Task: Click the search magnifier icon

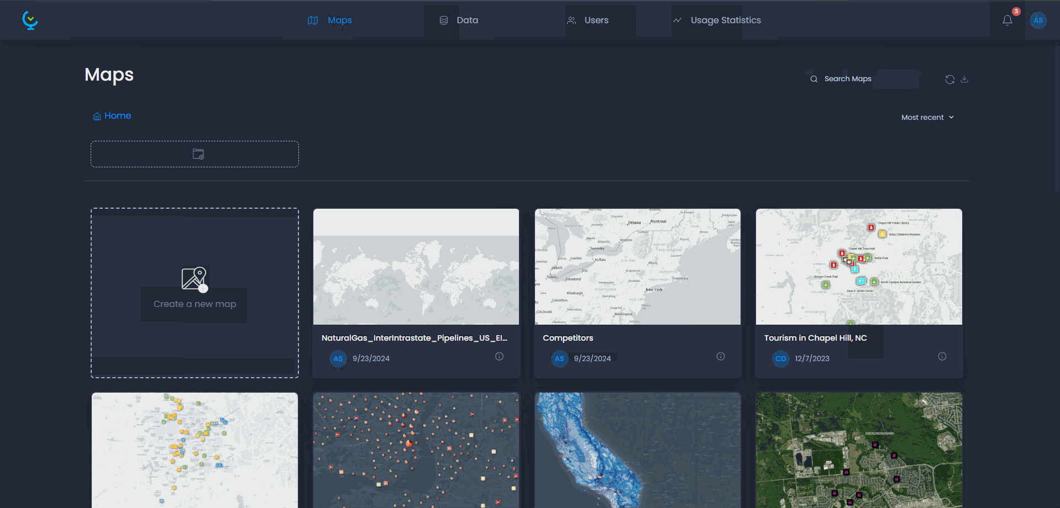Action: coord(814,79)
